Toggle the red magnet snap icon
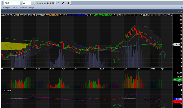This screenshot has height=108, width=183. click(x=68, y=3)
